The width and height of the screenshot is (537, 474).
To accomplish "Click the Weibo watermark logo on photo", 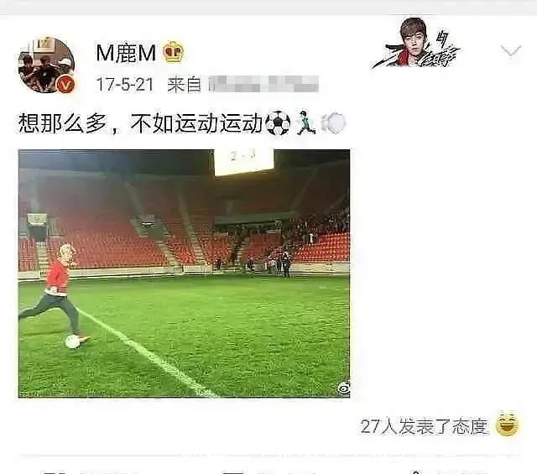I will (x=343, y=388).
